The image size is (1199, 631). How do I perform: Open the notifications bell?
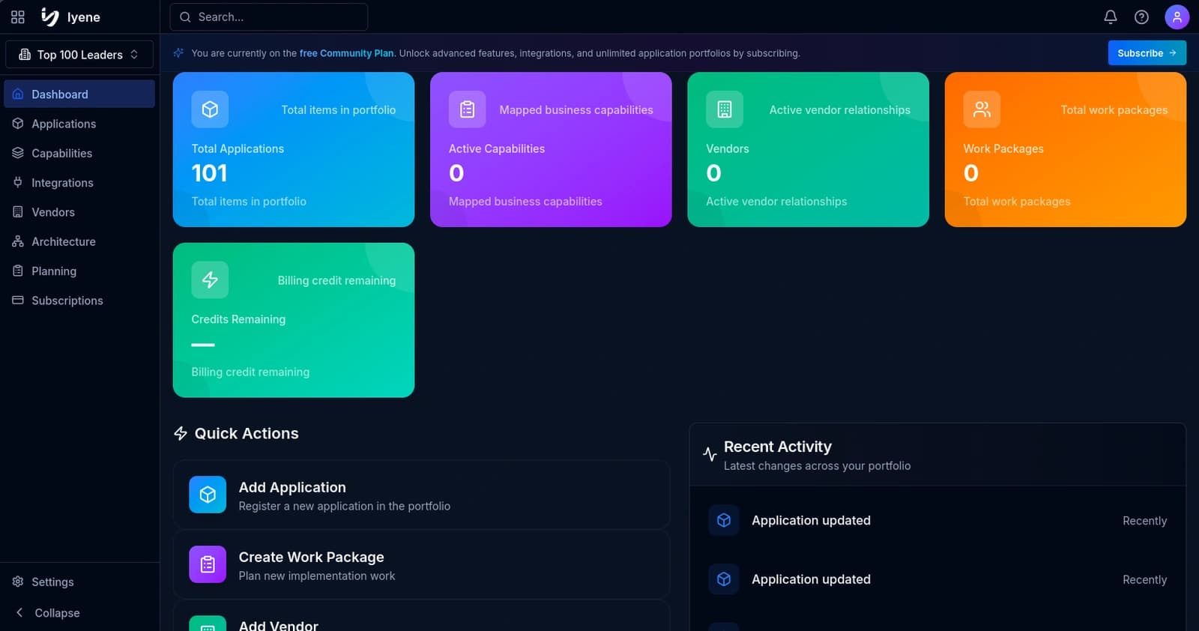pyautogui.click(x=1111, y=16)
